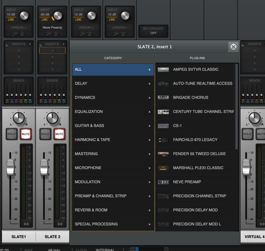Click the Ampeg SVTVR Classic plug-in thumbnail
Viewport: 265px width, 251px height.
pyautogui.click(x=163, y=70)
